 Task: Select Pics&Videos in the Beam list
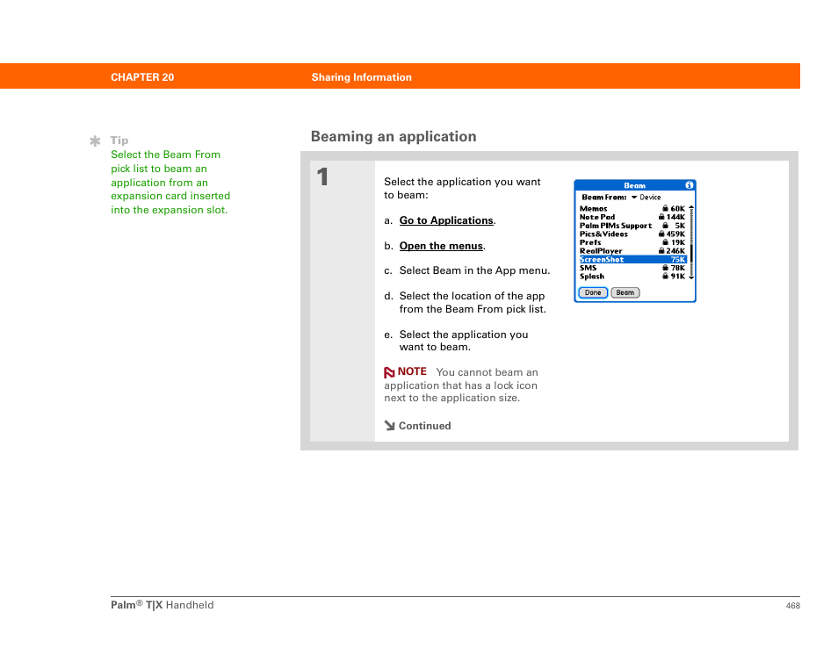point(632,234)
